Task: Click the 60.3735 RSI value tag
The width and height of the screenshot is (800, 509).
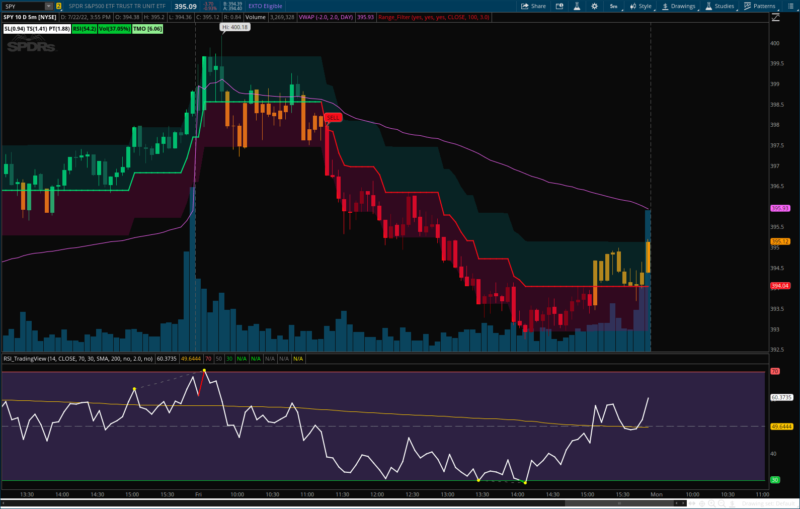Action: tap(782, 397)
